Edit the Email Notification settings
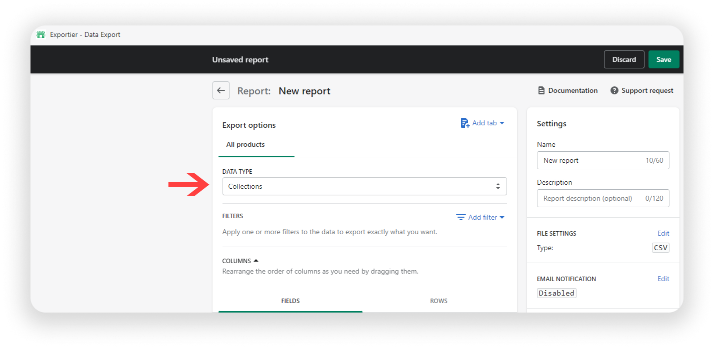The width and height of the screenshot is (714, 348). tap(663, 279)
